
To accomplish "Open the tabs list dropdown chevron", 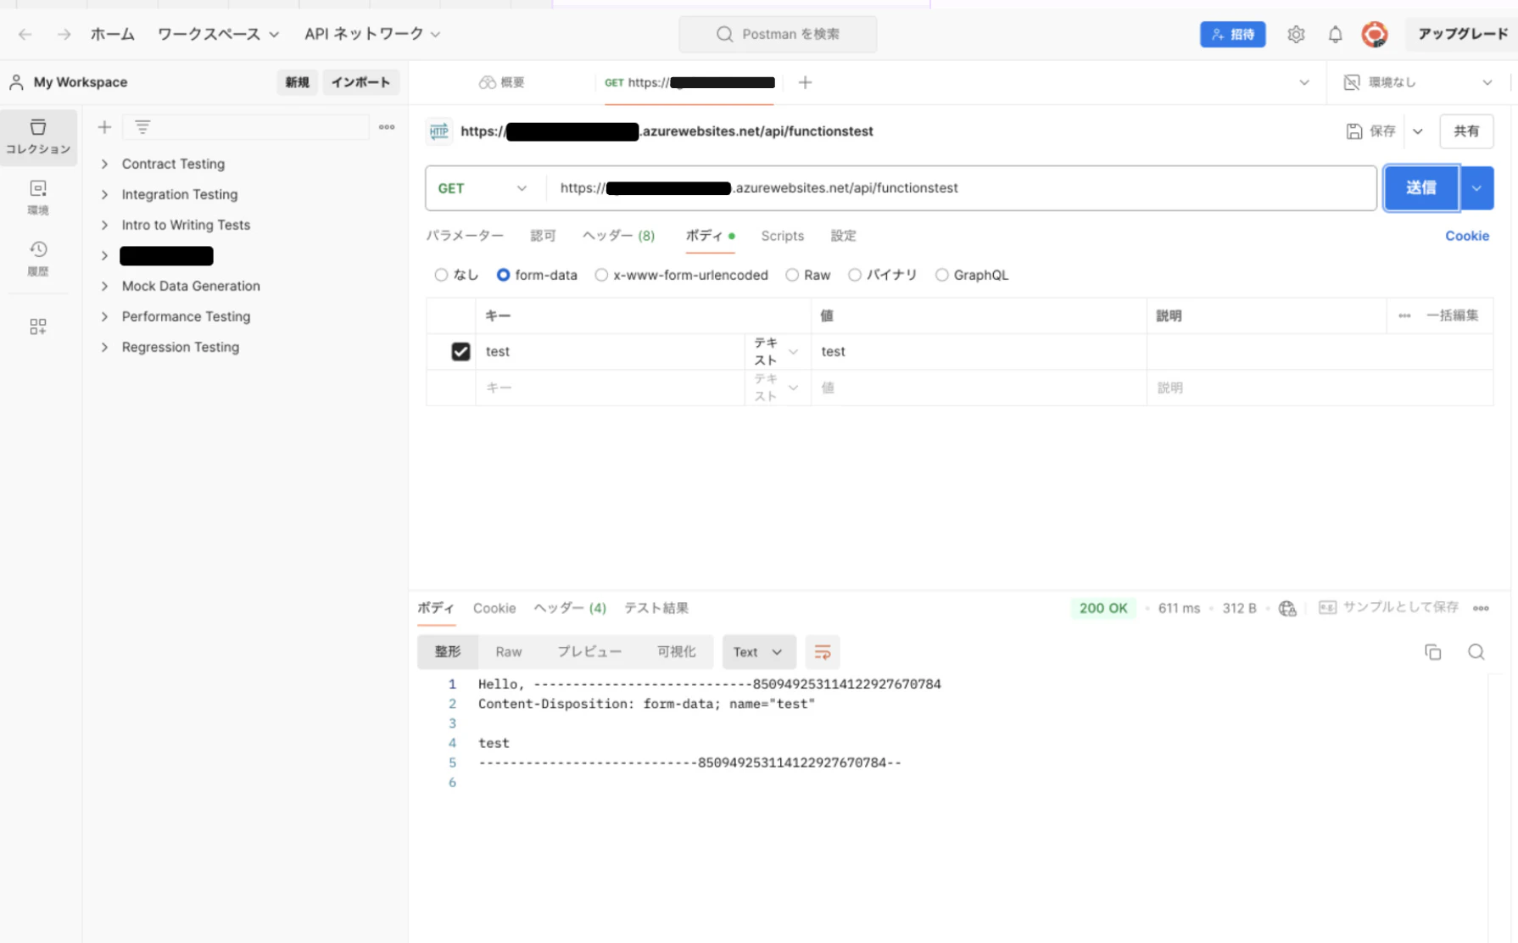I will pyautogui.click(x=1304, y=82).
